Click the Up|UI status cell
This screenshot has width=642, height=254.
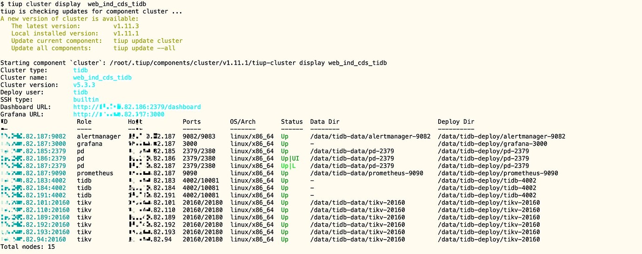[x=290, y=159]
